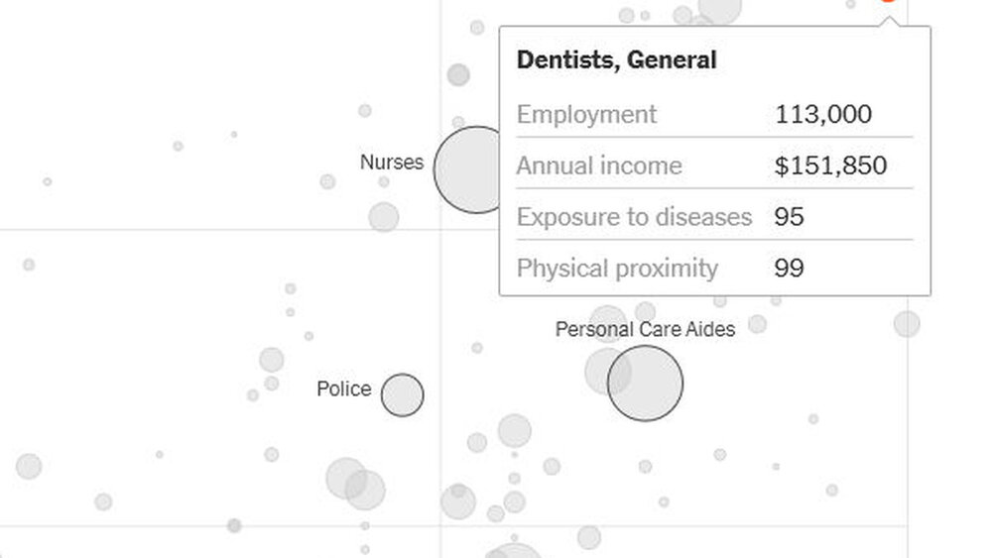Click the "Dentists, General" tooltip title

[x=616, y=59]
